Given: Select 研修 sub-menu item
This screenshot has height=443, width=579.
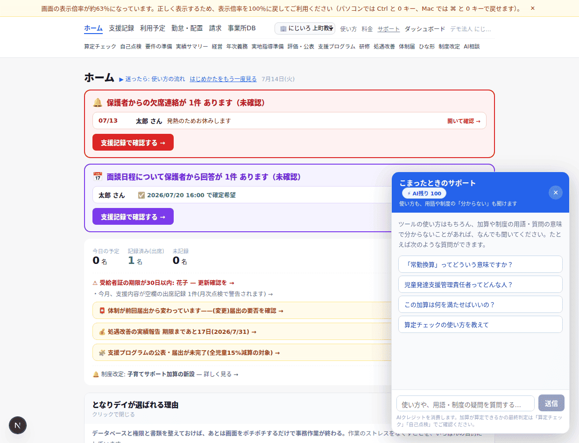Looking at the screenshot, I should point(364,47).
